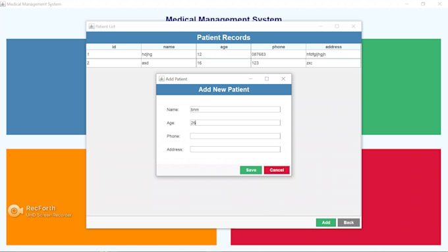448x252 pixels.
Task: Close the main Medical Management System window
Action: (439, 4)
